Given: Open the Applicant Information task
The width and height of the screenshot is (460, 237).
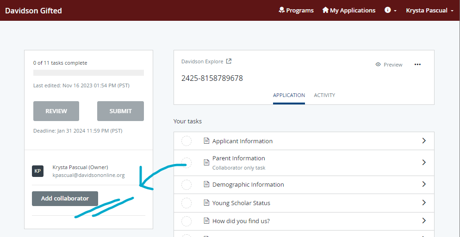Looking at the screenshot, I should (304, 141).
